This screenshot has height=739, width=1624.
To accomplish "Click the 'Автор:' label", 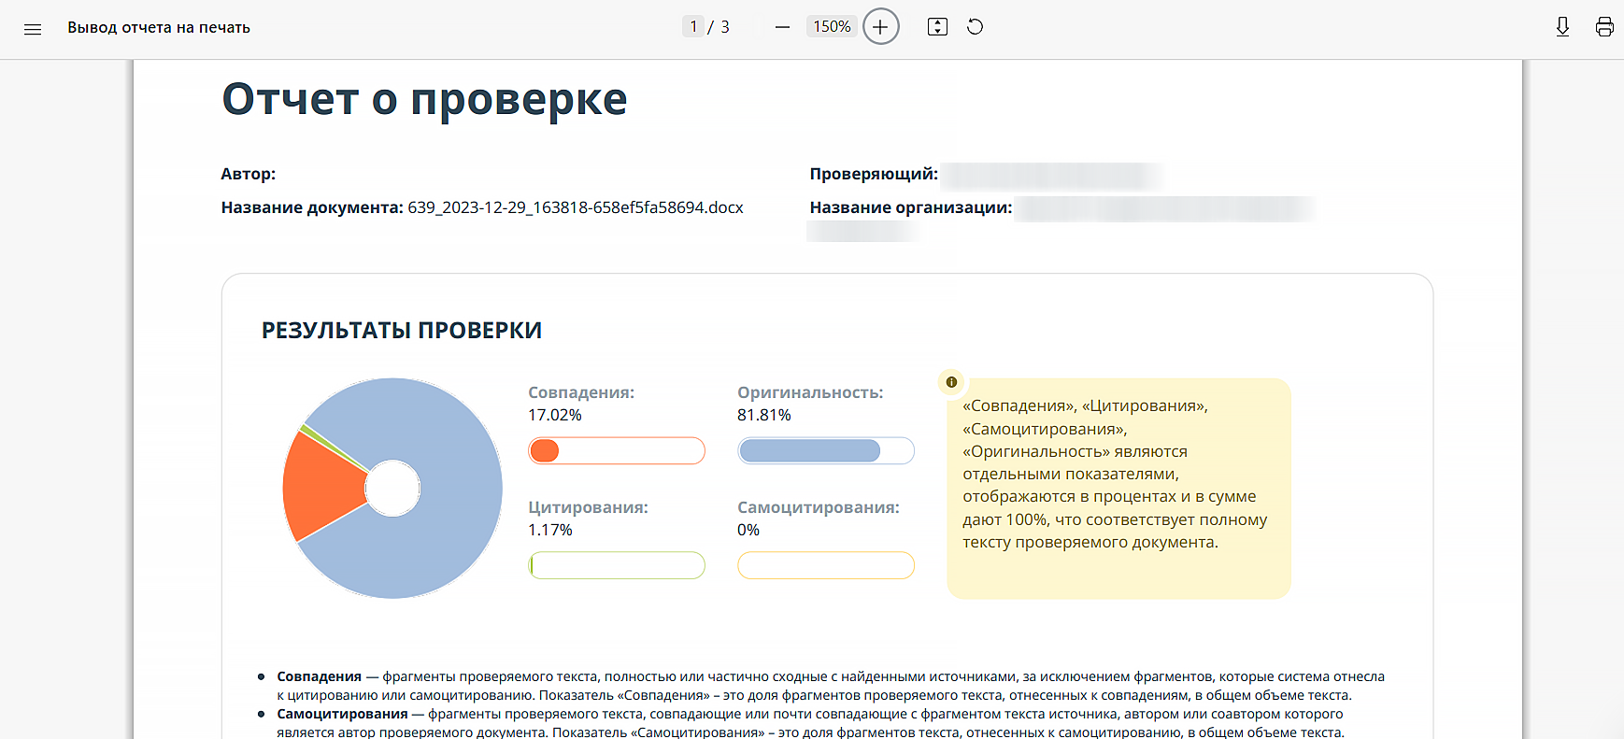I will [x=249, y=174].
